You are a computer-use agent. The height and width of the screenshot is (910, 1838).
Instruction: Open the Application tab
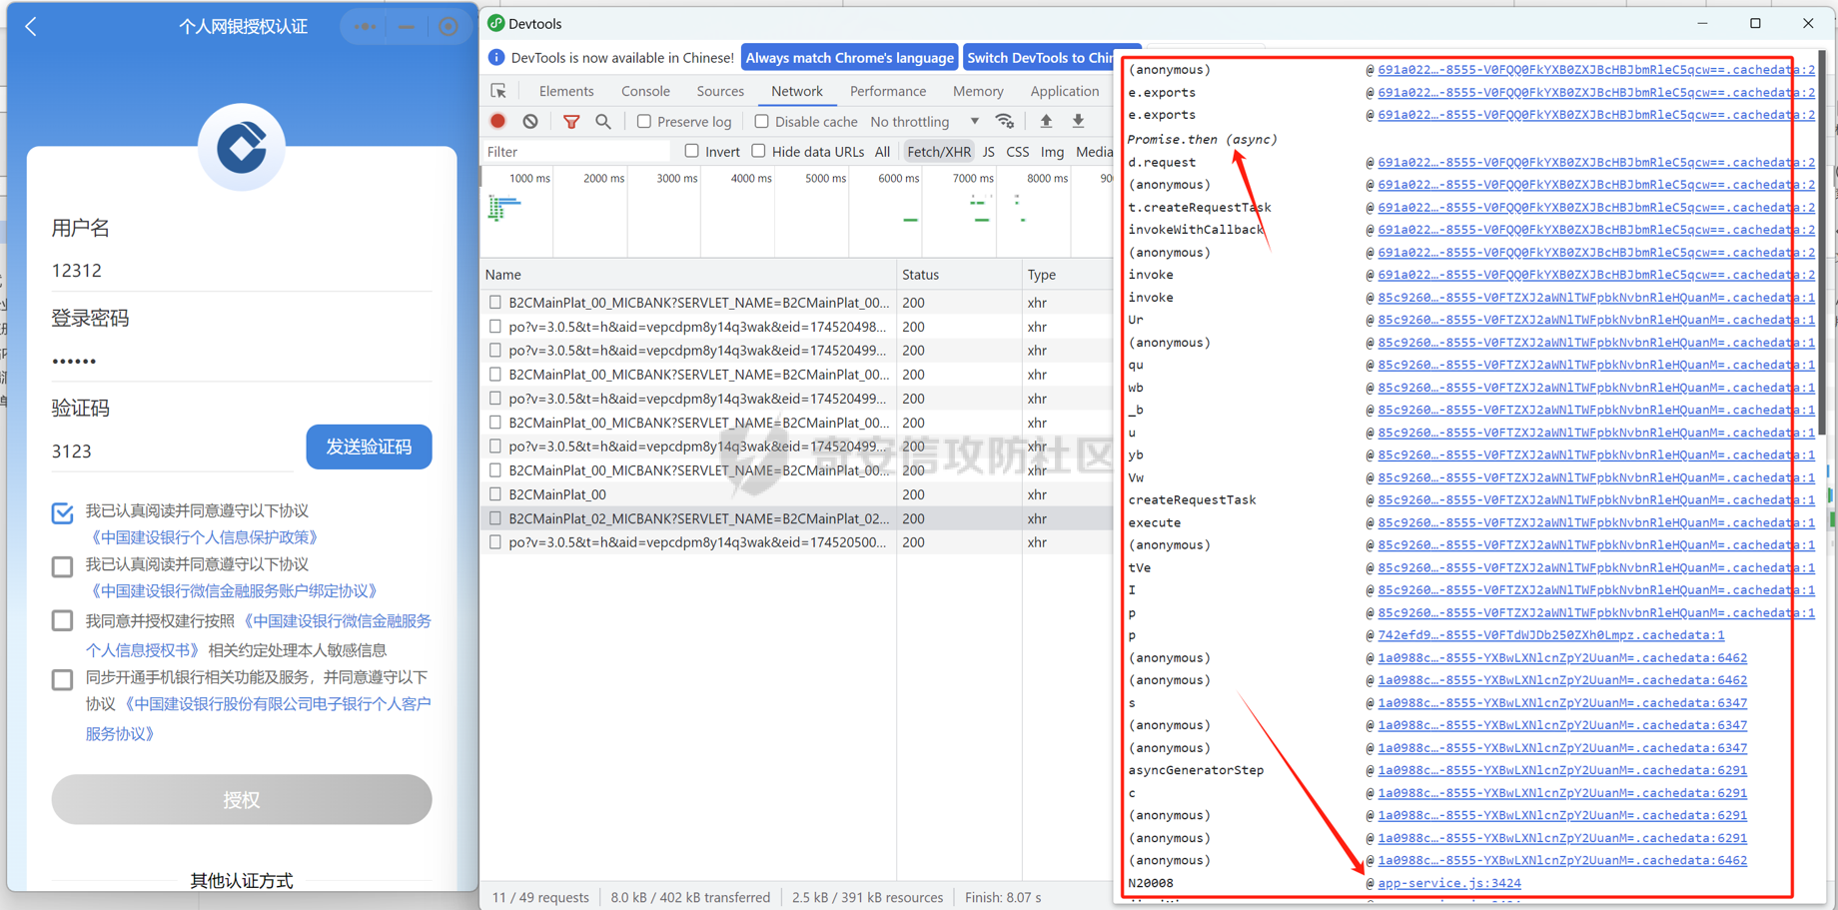[1065, 91]
